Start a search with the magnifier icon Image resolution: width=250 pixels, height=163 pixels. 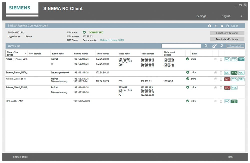[206, 46]
